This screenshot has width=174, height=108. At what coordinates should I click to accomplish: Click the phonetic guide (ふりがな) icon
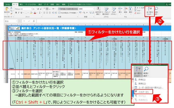tap(40, 13)
